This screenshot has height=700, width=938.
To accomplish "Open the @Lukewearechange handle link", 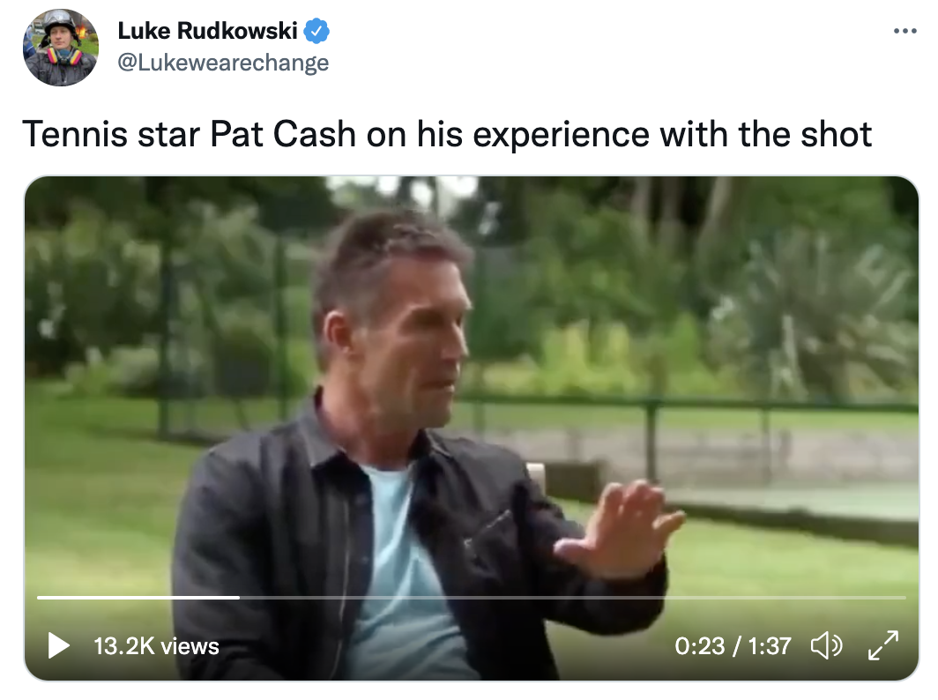I will (x=223, y=63).
